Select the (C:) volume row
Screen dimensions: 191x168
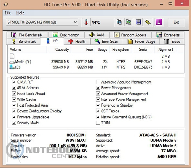coord(95,67)
